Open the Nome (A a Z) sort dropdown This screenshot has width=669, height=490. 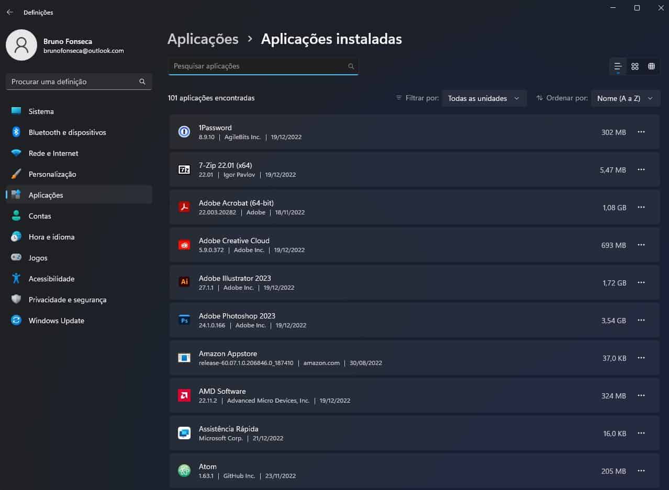coord(626,98)
